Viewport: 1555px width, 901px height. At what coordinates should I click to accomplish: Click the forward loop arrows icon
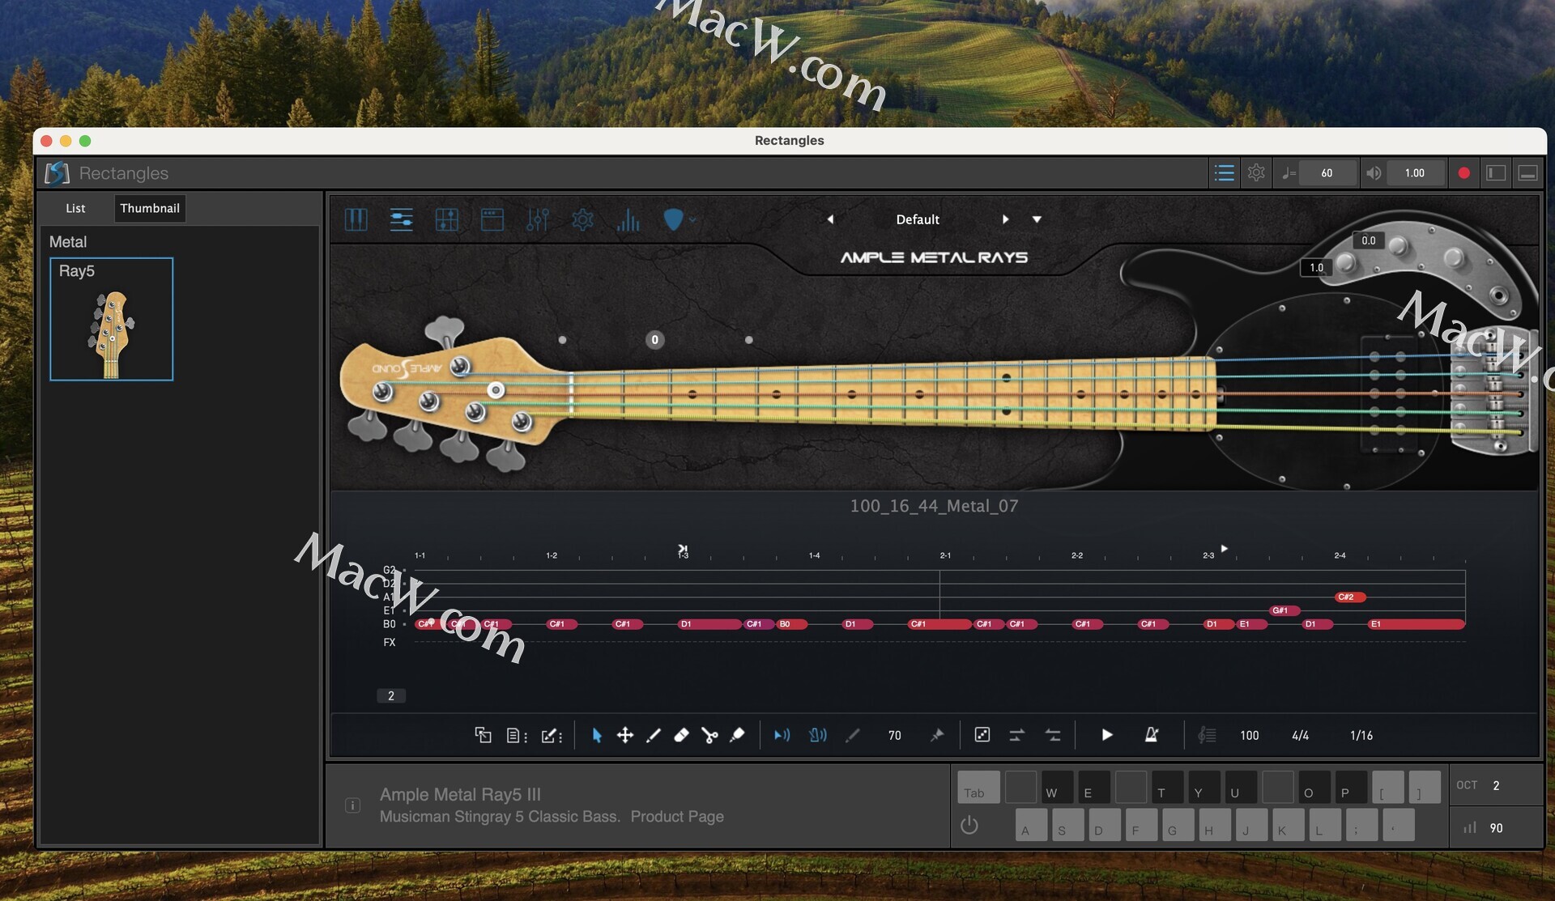1016,735
